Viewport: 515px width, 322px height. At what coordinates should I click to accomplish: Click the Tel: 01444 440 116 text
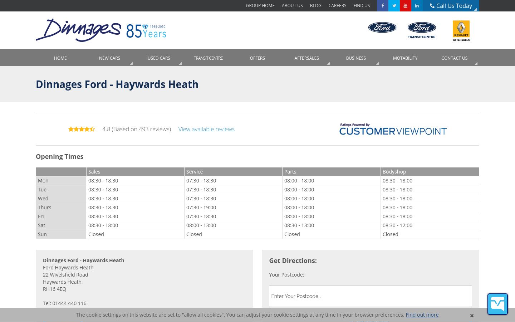[x=65, y=303]
